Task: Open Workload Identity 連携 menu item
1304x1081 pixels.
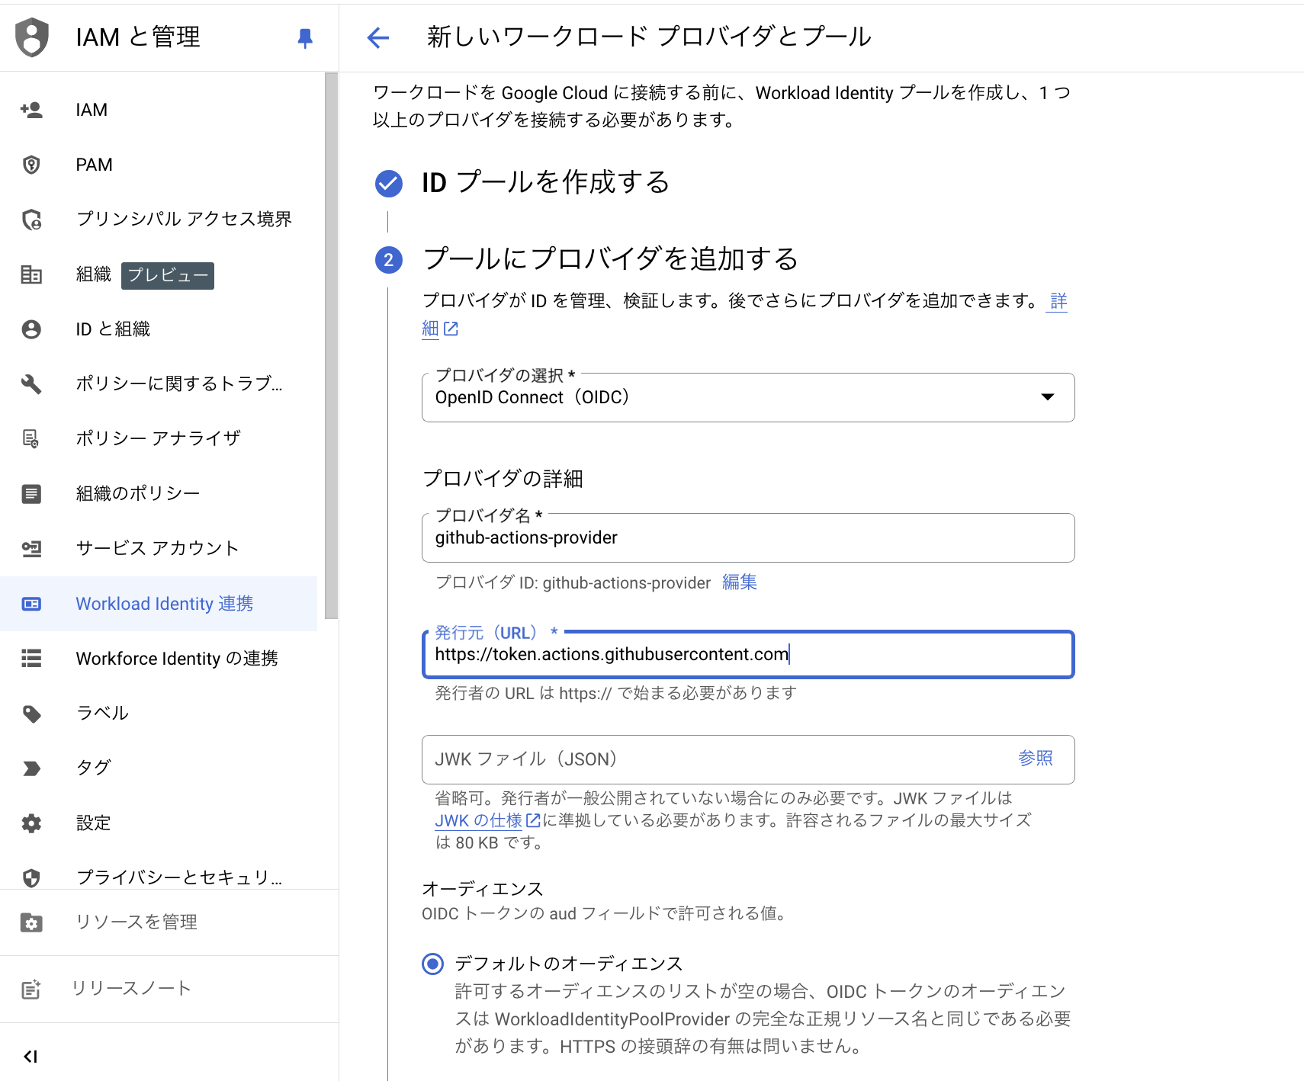Action: pyautogui.click(x=159, y=604)
